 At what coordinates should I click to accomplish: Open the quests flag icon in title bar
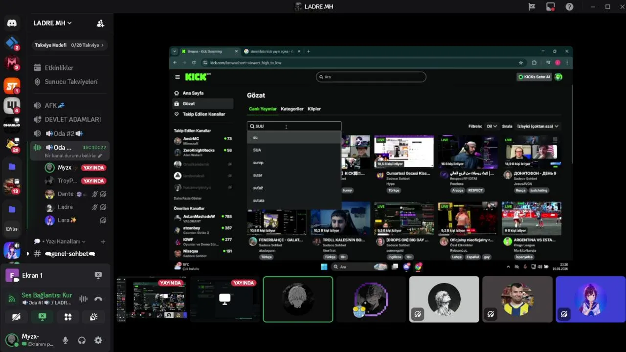click(532, 7)
